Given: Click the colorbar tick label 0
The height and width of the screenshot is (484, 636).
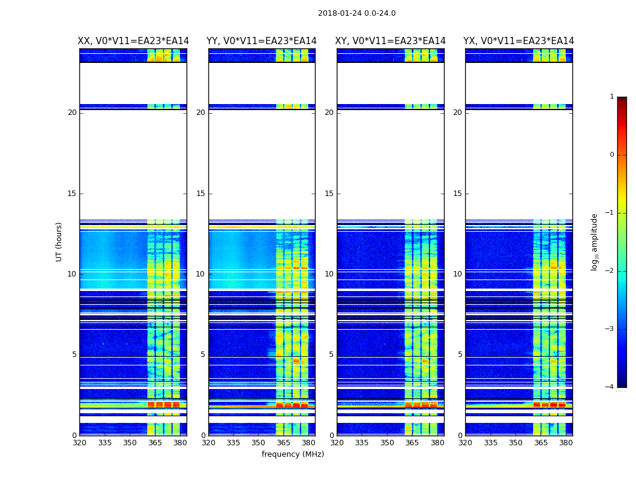Looking at the screenshot, I should [612, 155].
